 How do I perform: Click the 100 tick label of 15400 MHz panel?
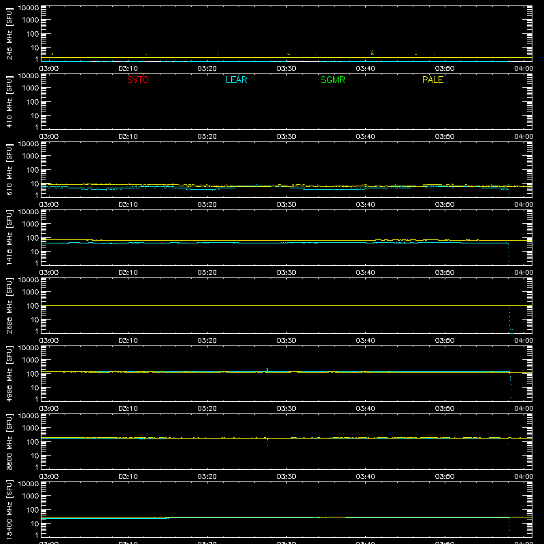click(33, 510)
